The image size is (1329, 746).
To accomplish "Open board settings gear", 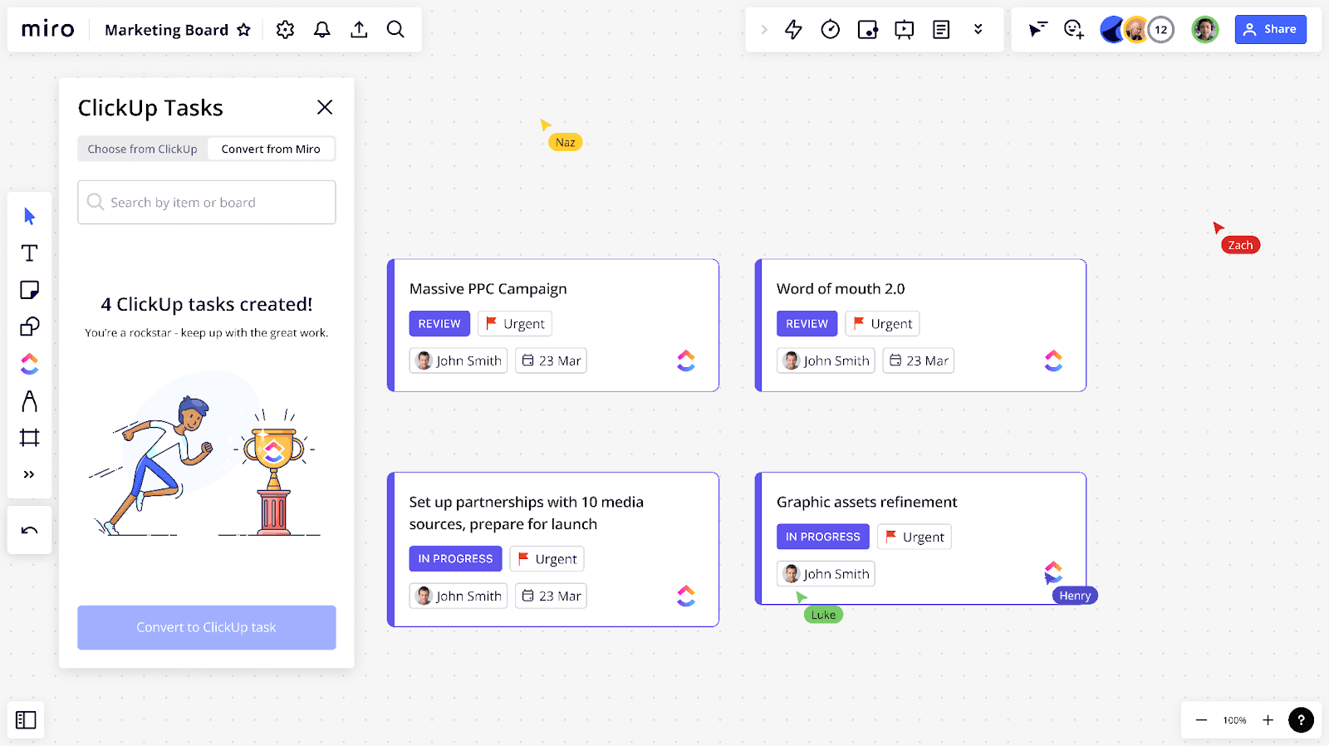I will [x=285, y=30].
